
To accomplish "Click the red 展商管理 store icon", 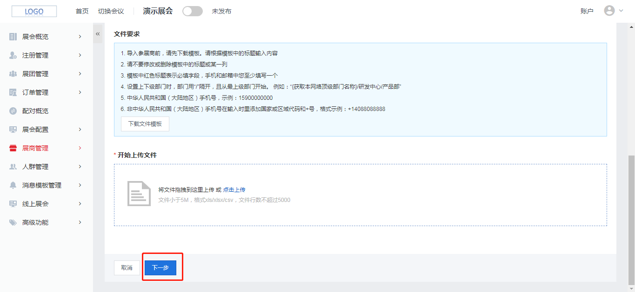I will [13, 148].
